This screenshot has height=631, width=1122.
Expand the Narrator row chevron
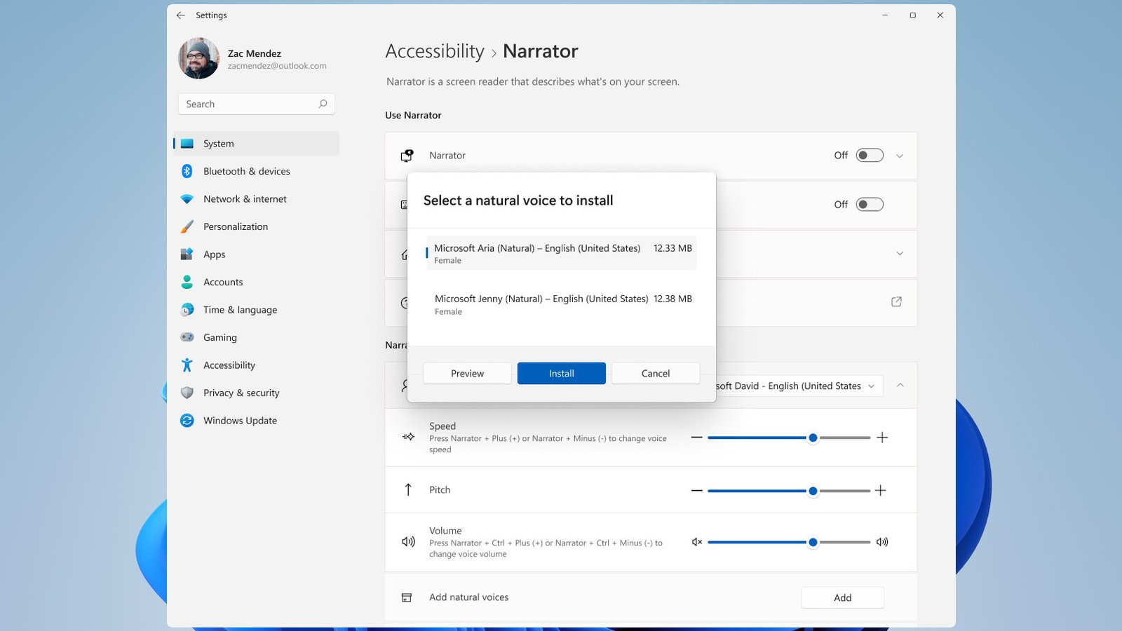900,156
